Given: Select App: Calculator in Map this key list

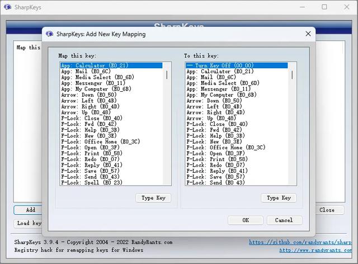Looking at the screenshot, I should [x=111, y=65].
